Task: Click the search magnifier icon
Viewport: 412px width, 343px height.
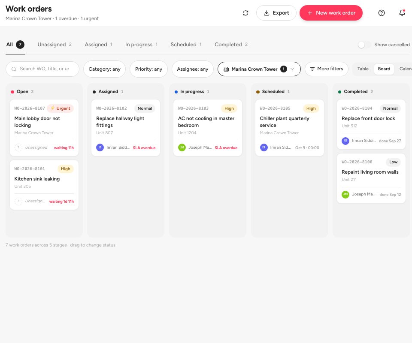Action: 14,69
